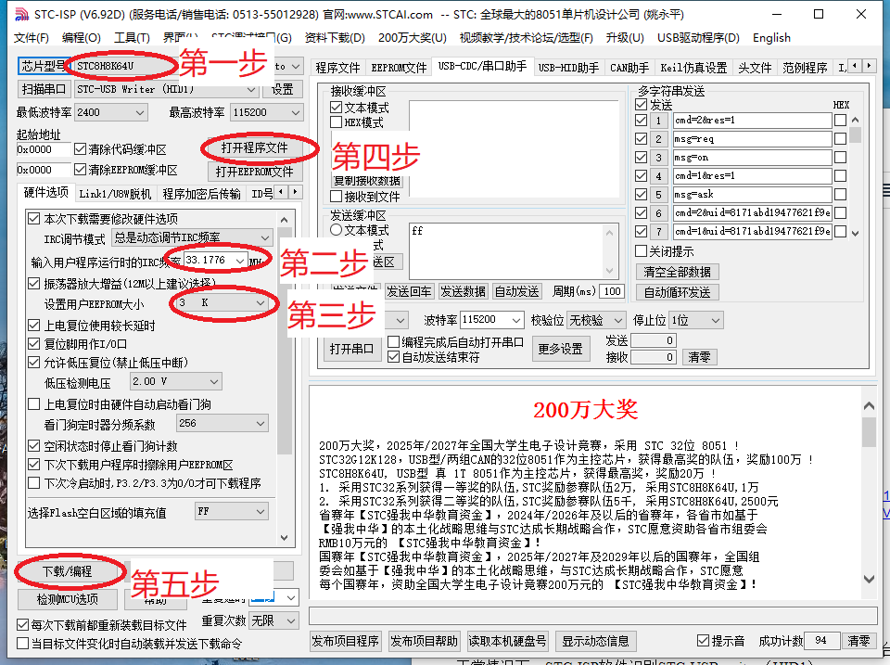Image resolution: width=890 pixels, height=665 pixels.
Task: Click 扫描串口 button
Action: click(44, 89)
